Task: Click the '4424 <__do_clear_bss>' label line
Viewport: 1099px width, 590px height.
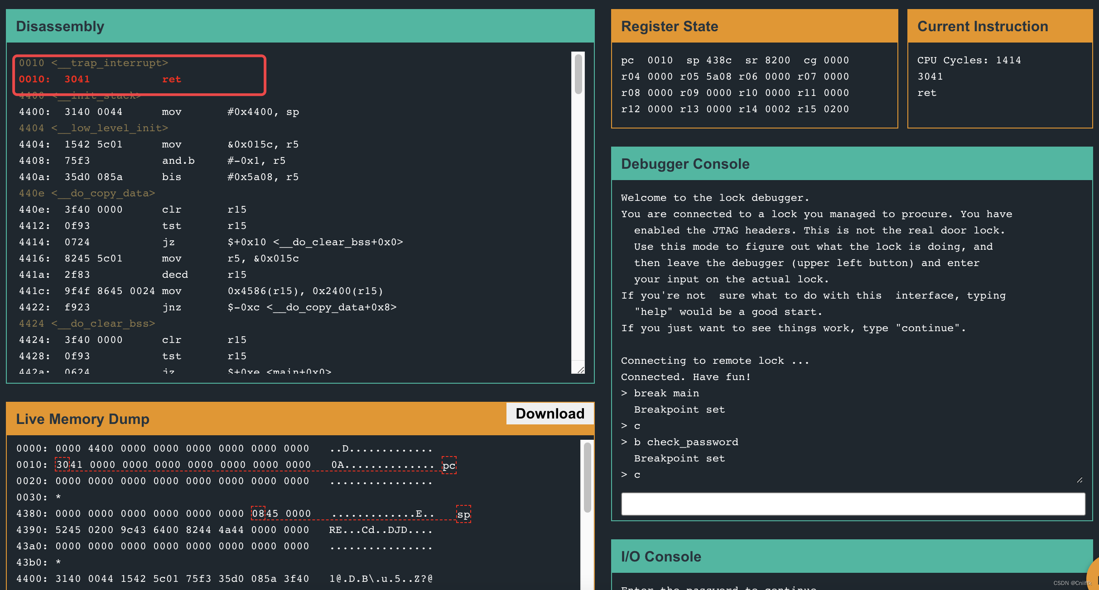Action: (87, 324)
